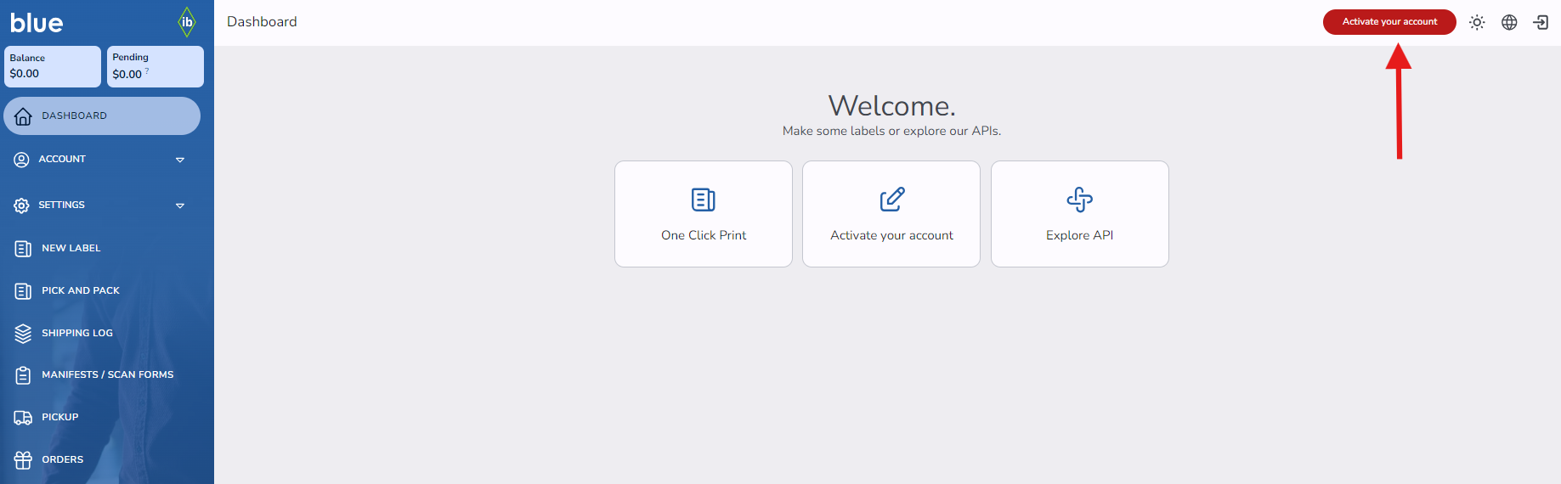
Task: Expand the Settings submenu arrow
Action: point(180,205)
